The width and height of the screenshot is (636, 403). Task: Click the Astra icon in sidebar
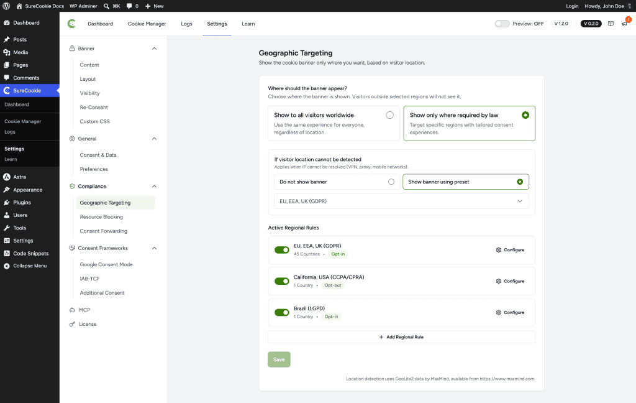[6, 177]
